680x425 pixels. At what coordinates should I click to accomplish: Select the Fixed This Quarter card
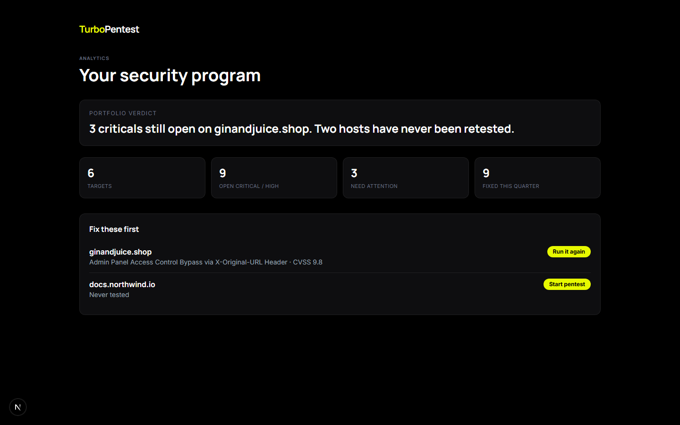[537, 178]
